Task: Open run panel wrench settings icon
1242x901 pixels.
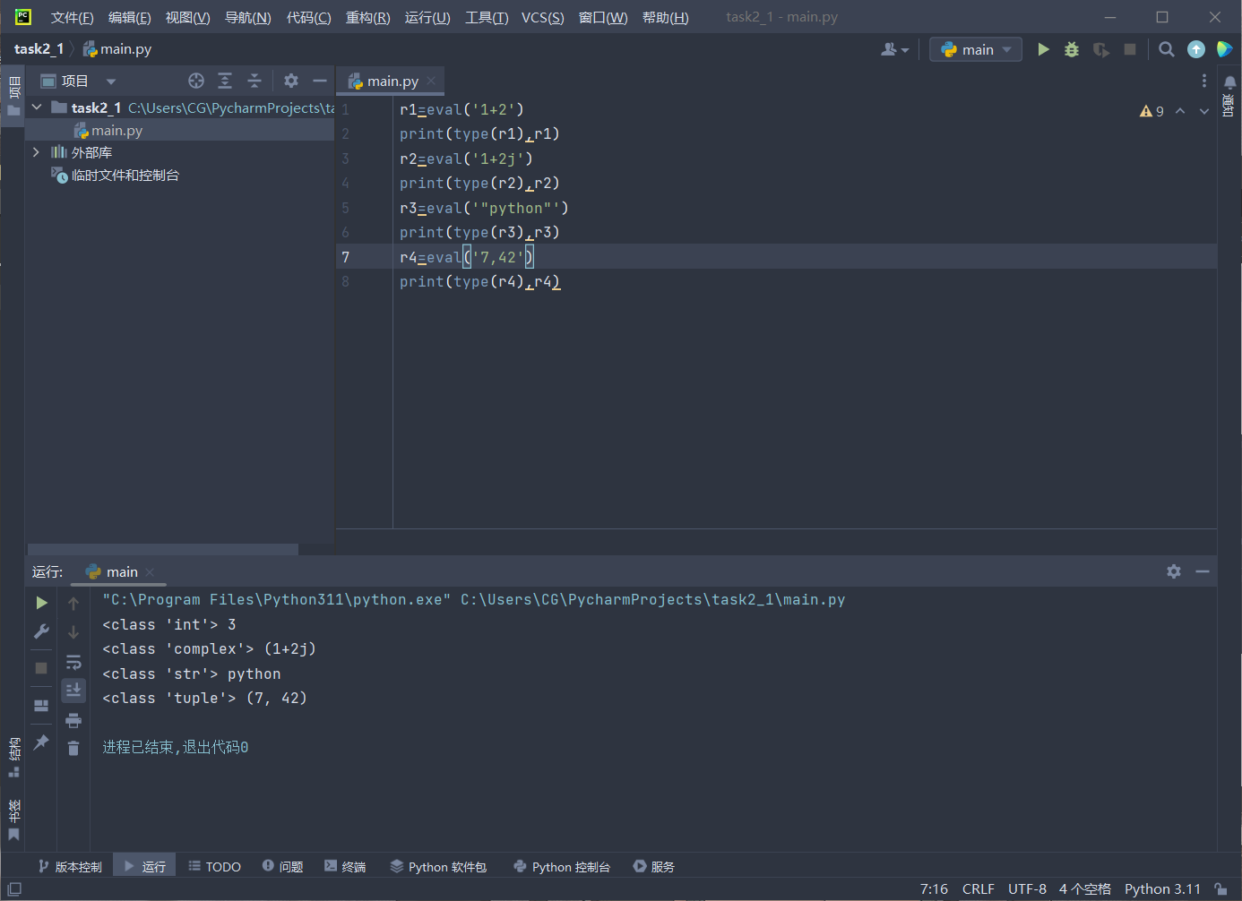Action: [41, 631]
